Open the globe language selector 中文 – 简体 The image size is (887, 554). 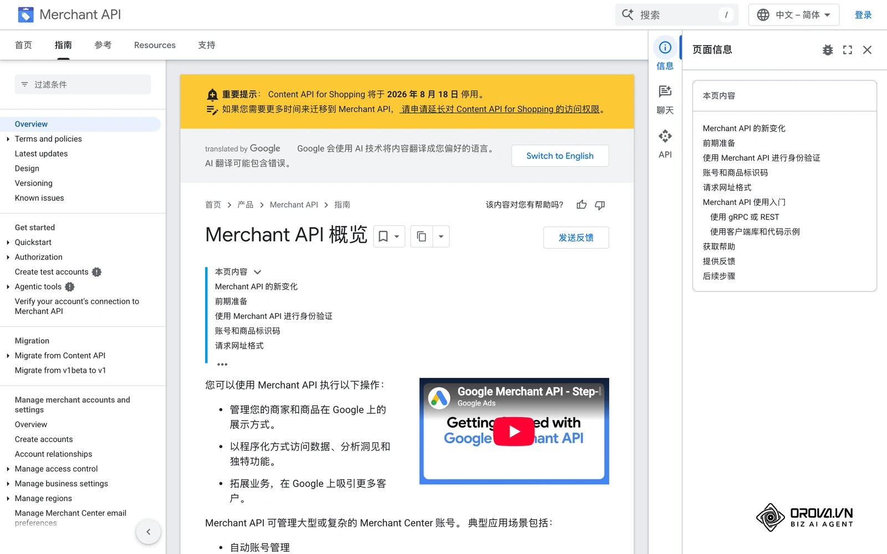coord(793,15)
